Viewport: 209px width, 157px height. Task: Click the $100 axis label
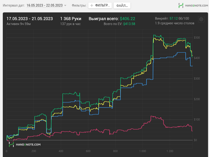tap(197, 120)
